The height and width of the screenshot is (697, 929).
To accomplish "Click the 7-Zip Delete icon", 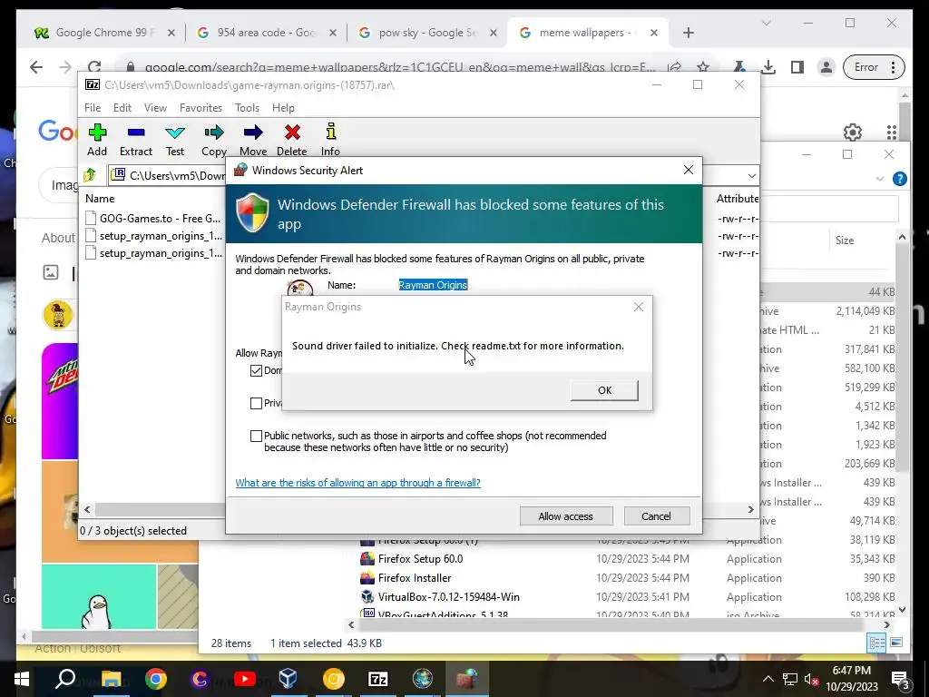I will pyautogui.click(x=292, y=140).
